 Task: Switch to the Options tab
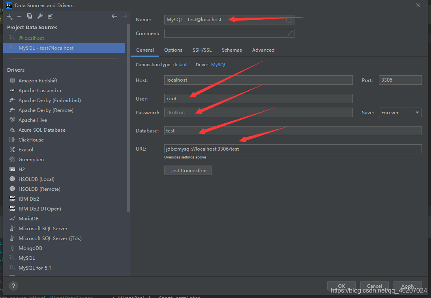click(x=173, y=50)
